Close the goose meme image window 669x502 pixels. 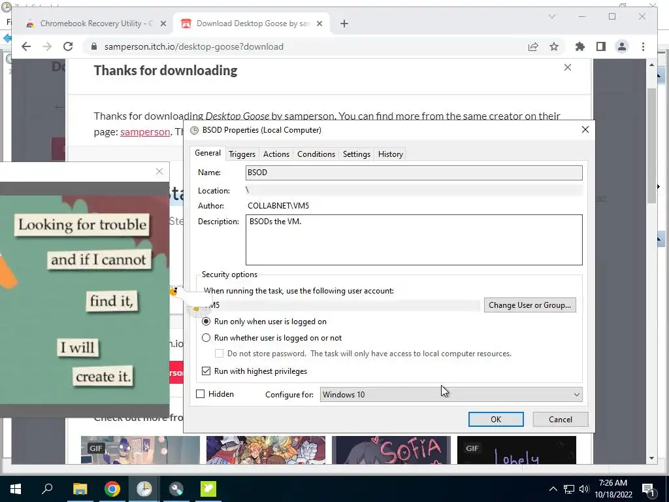click(x=159, y=171)
